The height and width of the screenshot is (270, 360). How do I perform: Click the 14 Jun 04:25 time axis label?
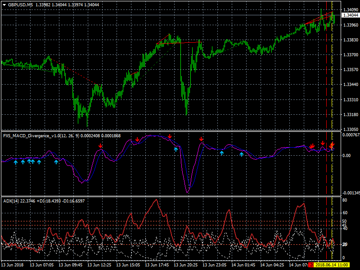click(x=272, y=265)
